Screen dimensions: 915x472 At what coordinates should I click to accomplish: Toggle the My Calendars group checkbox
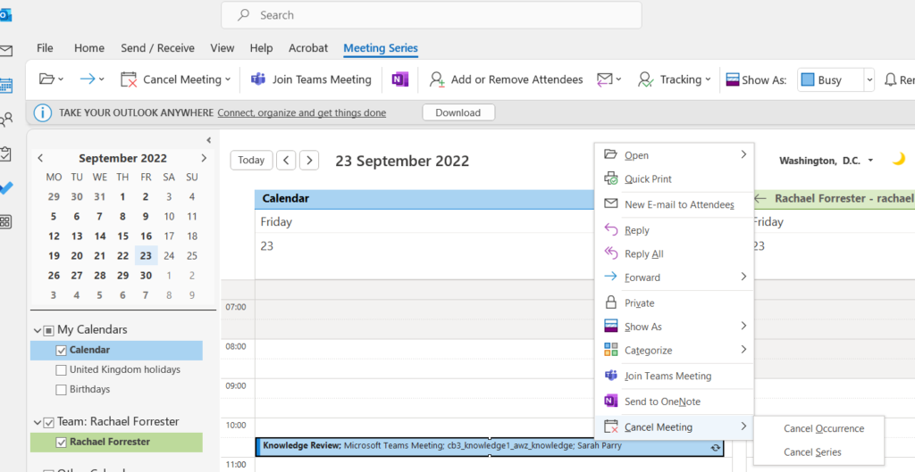(x=49, y=330)
